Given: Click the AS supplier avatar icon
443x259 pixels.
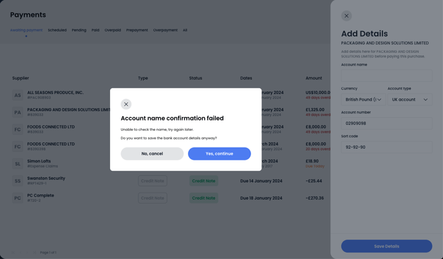Looking at the screenshot, I should point(17,95).
